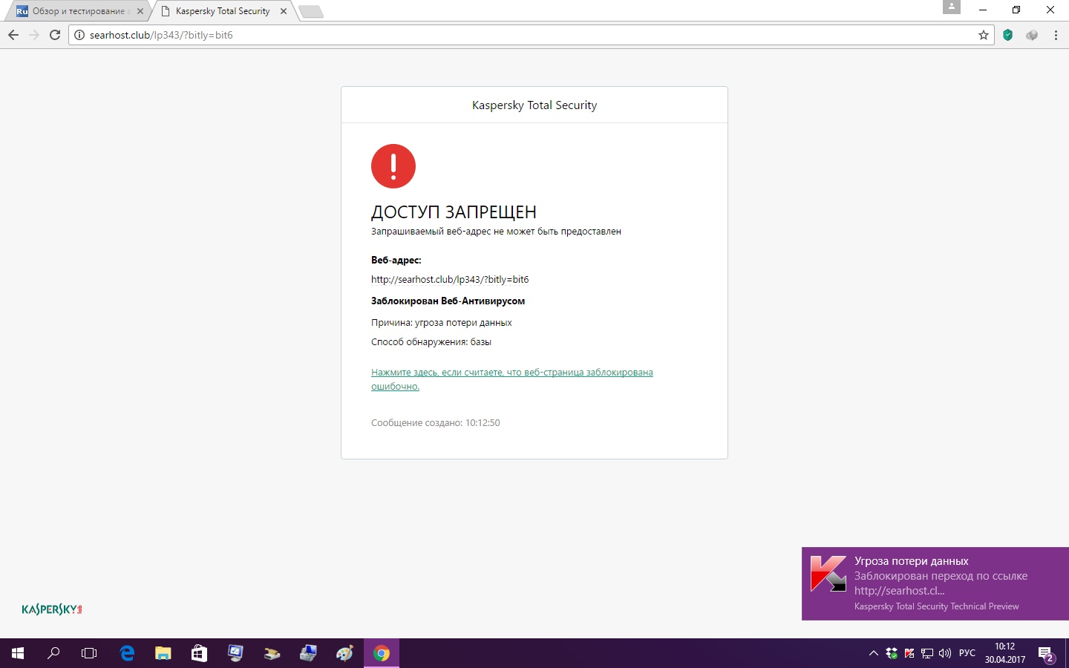Open Task View on the taskbar
Screen dimensions: 1069x668
pyautogui.click(x=89, y=653)
